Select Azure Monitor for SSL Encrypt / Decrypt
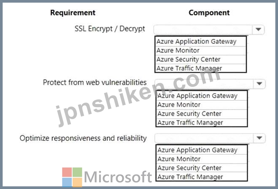The image size is (278, 189). 200,51
